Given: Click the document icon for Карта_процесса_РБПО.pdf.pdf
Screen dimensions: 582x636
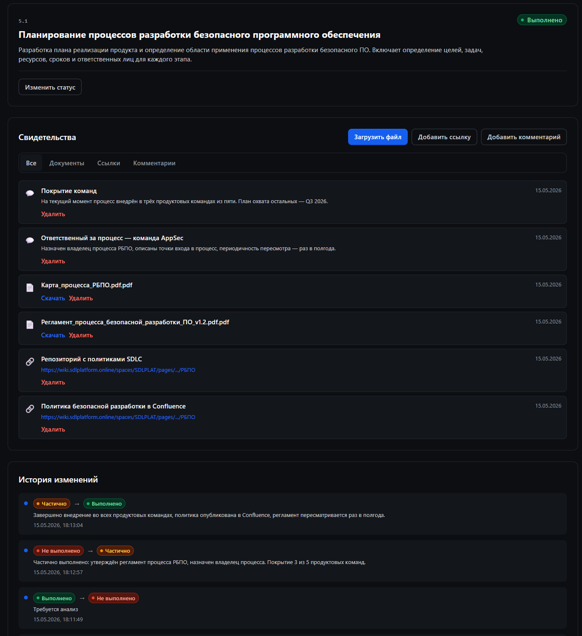Looking at the screenshot, I should coord(30,288).
